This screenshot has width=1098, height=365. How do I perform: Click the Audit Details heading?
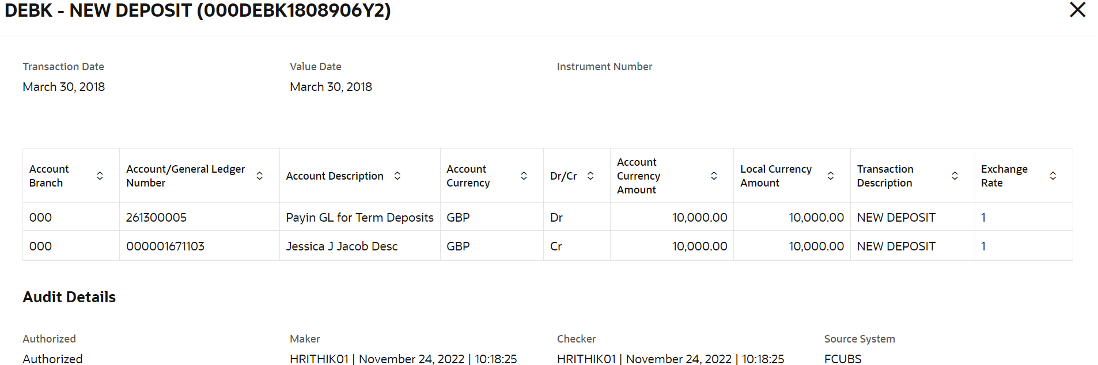click(69, 297)
